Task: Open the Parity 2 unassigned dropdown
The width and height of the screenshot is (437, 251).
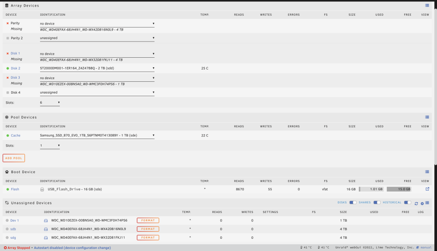Action: [97, 38]
